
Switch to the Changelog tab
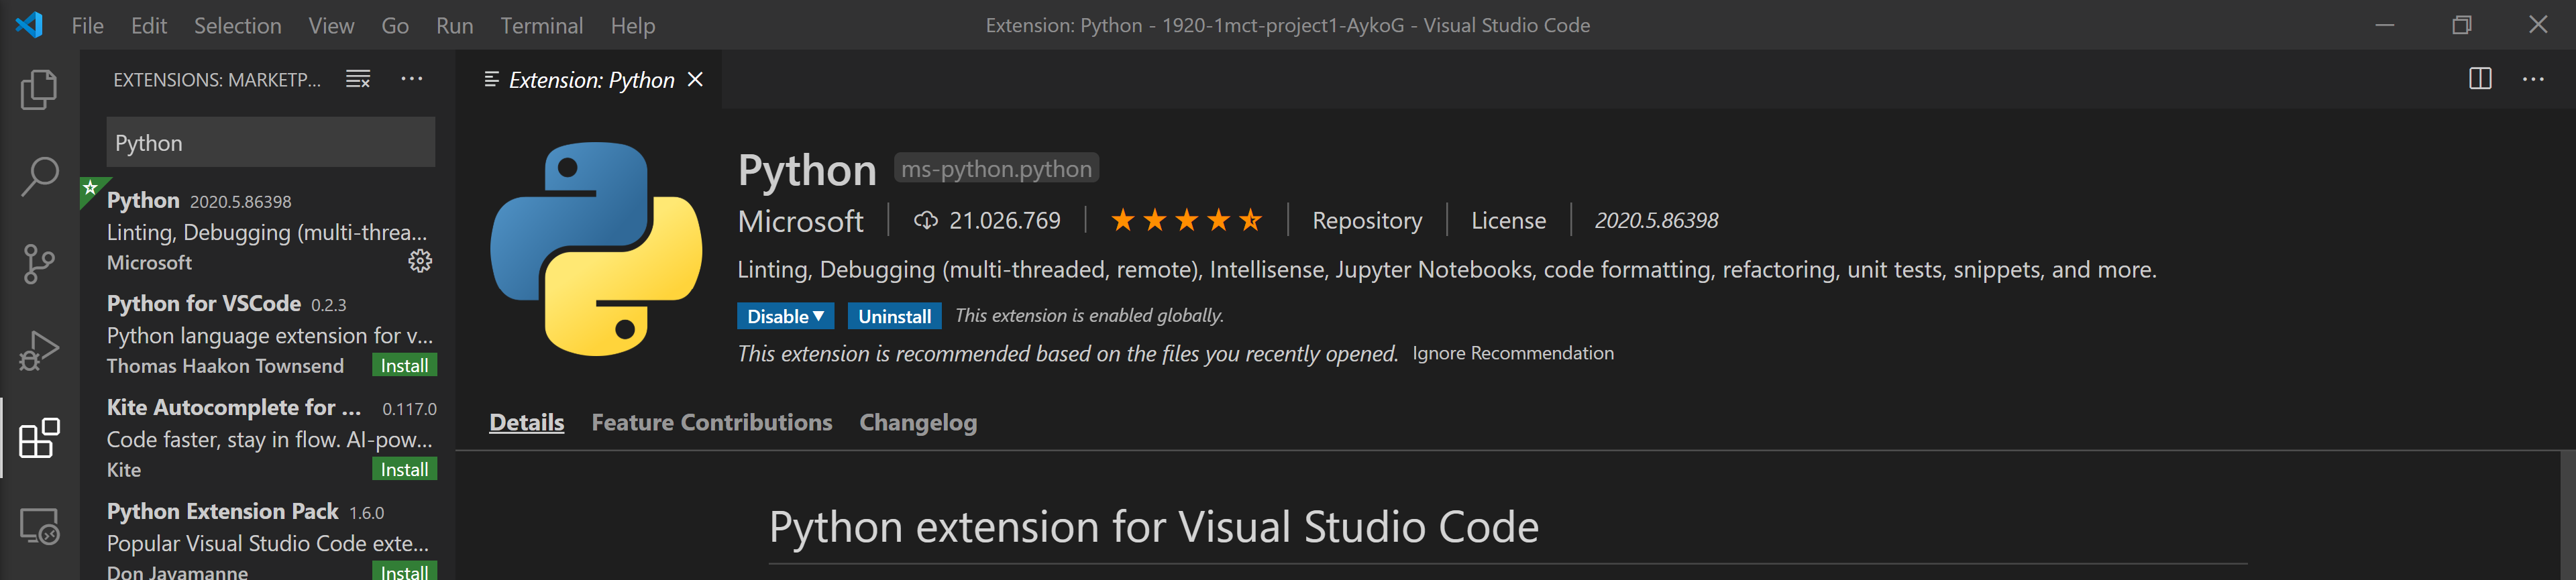pyautogui.click(x=918, y=422)
